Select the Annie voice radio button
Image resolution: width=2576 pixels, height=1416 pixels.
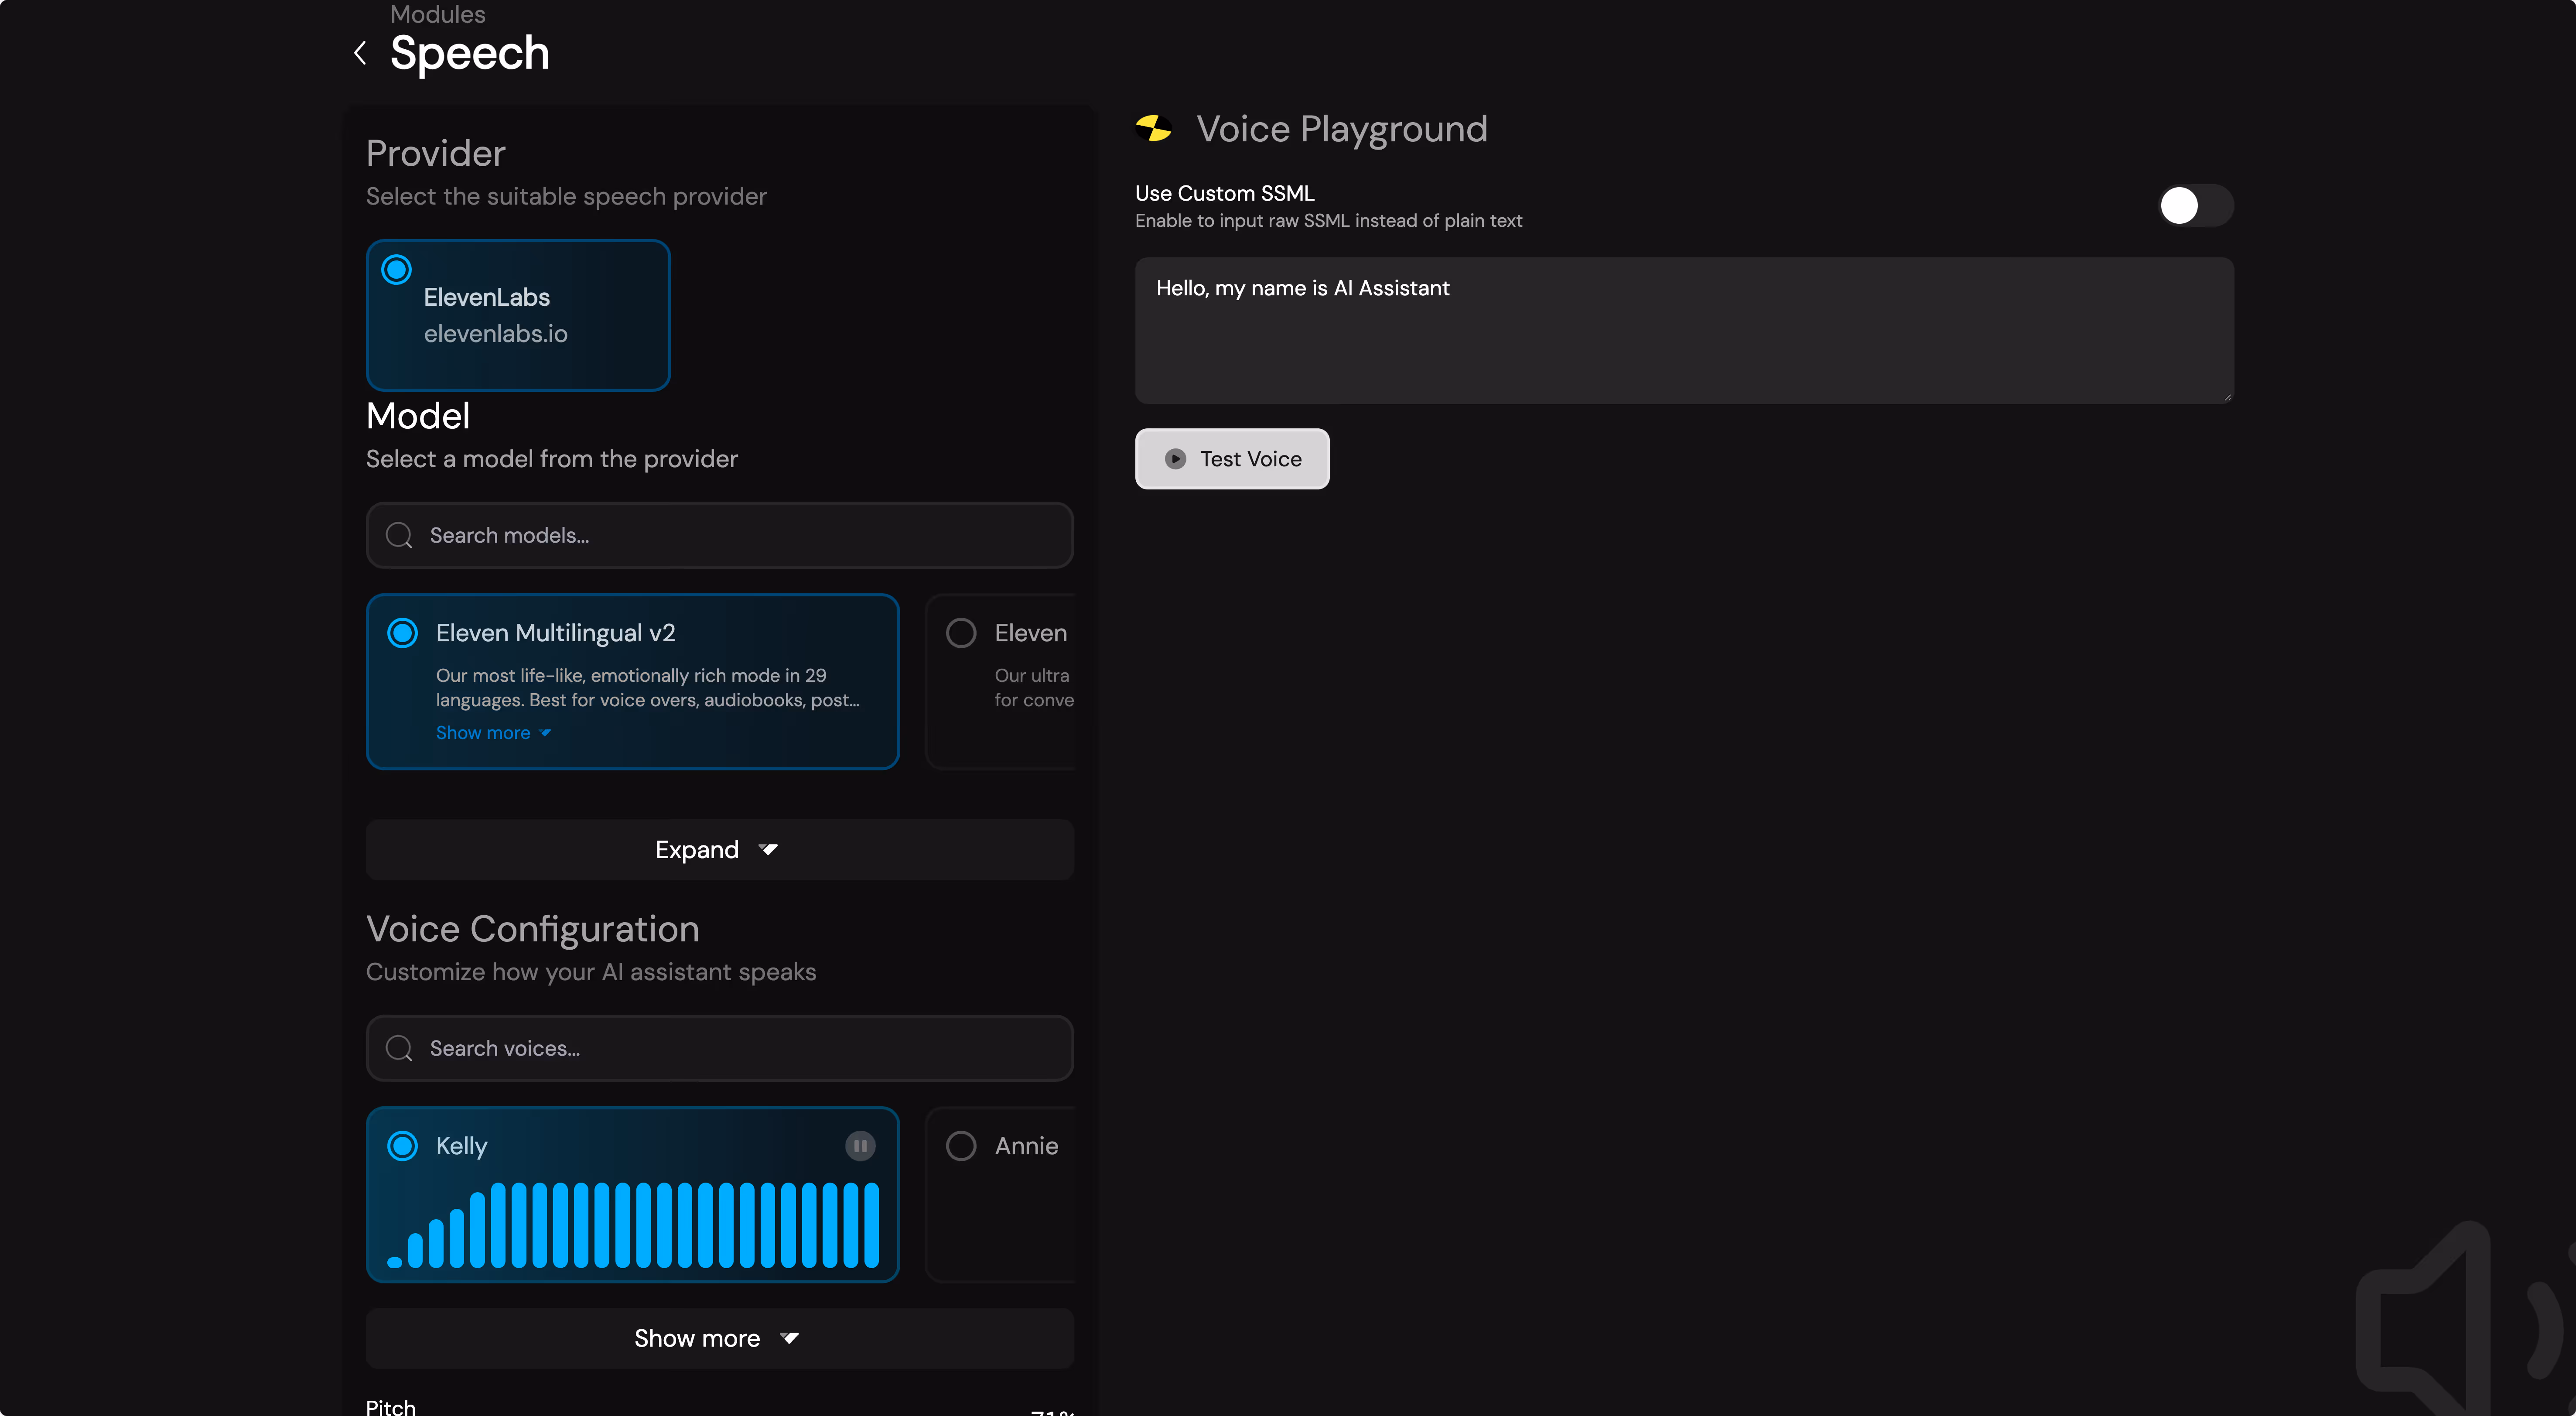(961, 1145)
